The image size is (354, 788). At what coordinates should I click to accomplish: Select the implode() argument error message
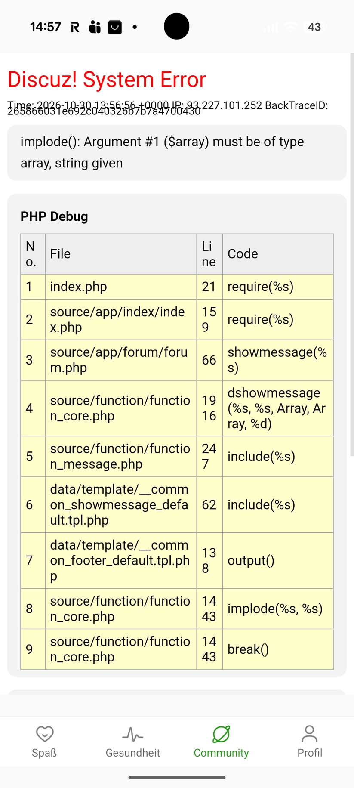click(x=177, y=153)
